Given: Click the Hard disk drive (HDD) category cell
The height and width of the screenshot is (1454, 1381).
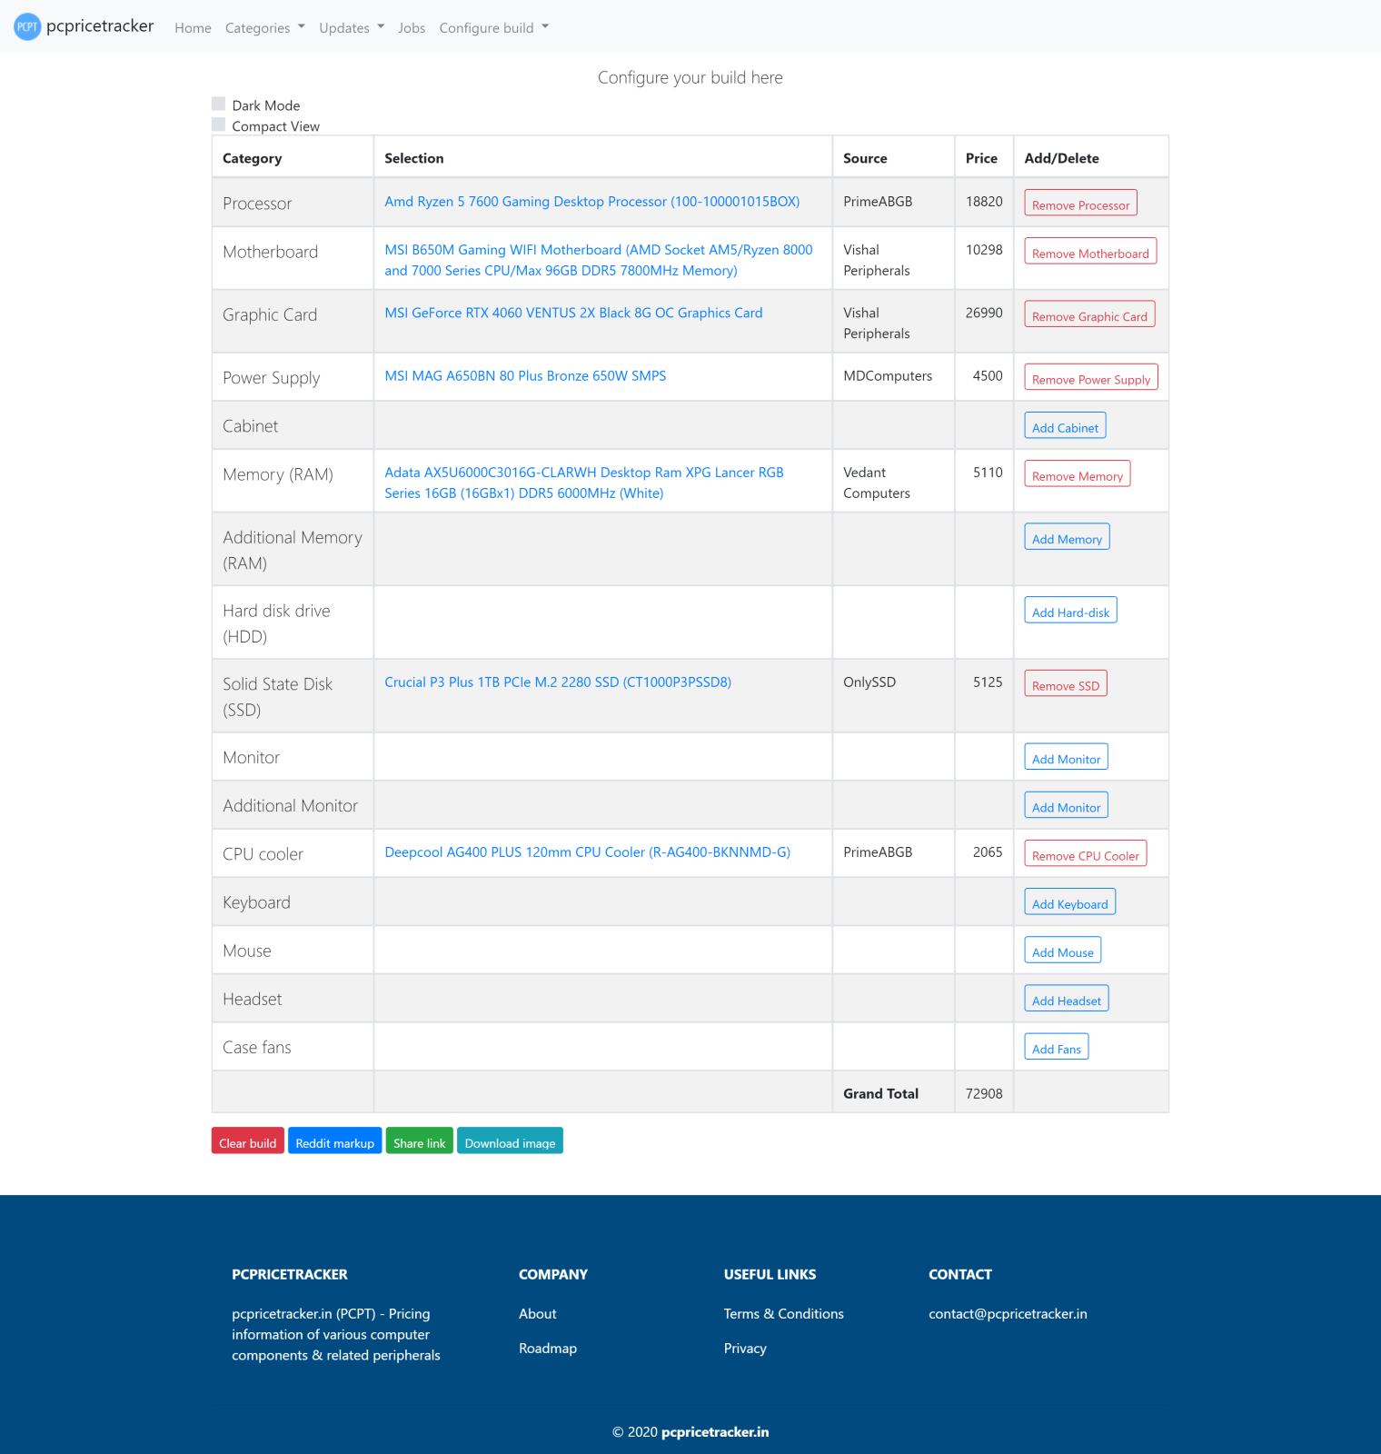Looking at the screenshot, I should pyautogui.click(x=293, y=622).
